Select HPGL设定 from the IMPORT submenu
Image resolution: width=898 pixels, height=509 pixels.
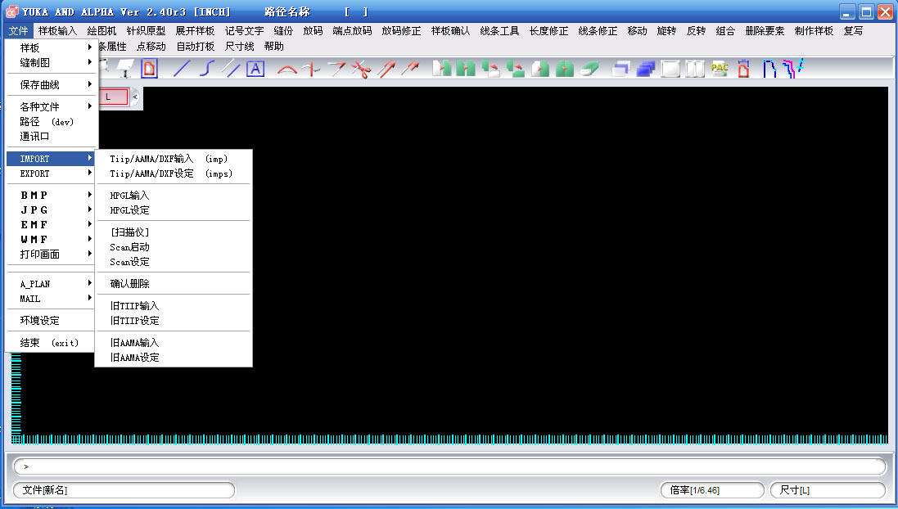point(174,210)
